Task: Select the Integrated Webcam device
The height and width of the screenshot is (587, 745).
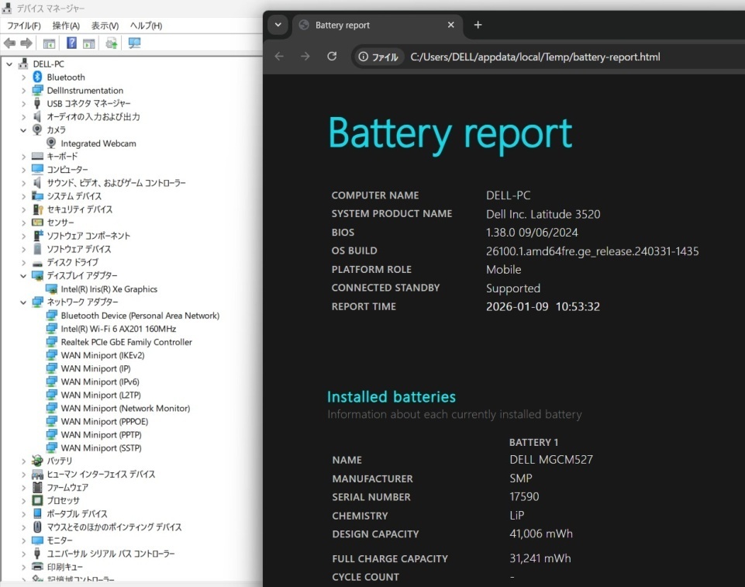Action: point(98,143)
